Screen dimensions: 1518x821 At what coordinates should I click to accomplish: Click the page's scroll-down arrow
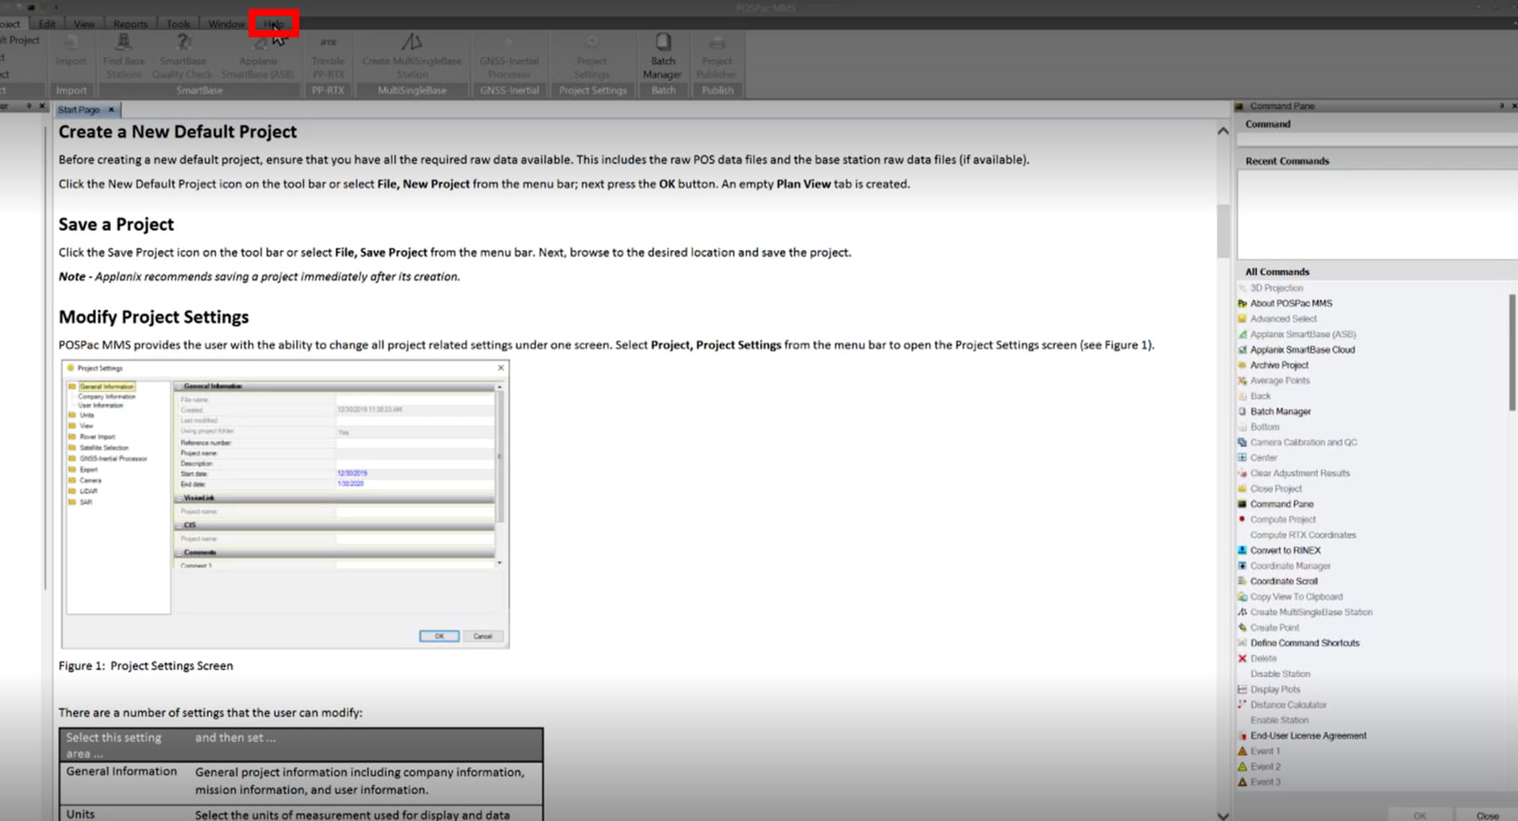1223,815
